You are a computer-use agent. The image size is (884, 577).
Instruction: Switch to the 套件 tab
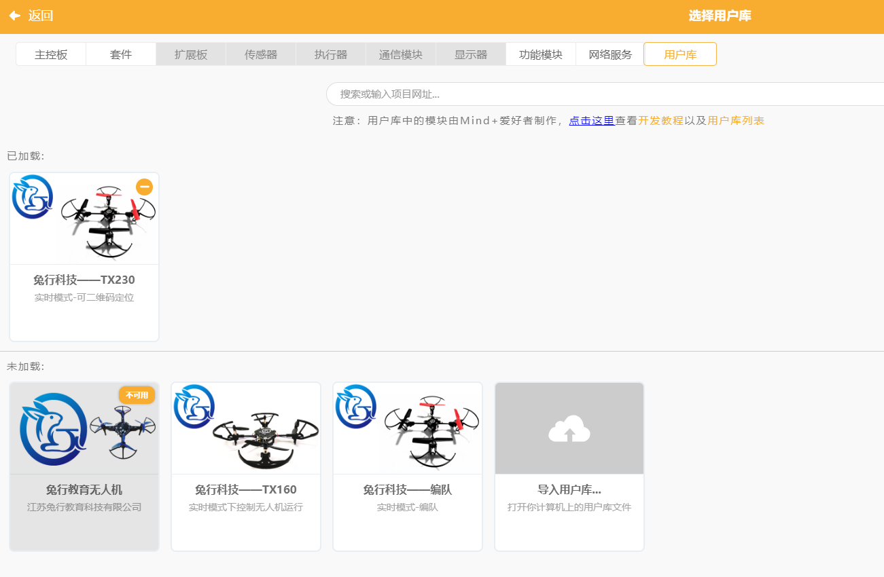tap(121, 54)
